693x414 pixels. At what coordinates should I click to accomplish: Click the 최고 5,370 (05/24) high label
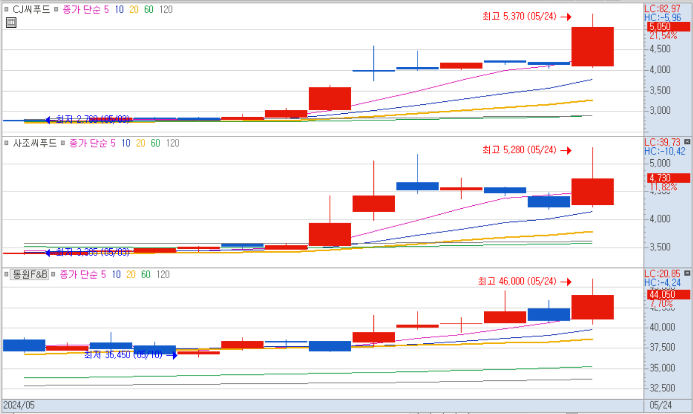[519, 16]
